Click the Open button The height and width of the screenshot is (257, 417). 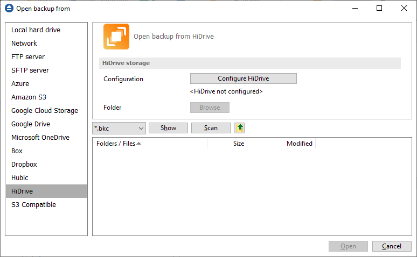click(348, 246)
